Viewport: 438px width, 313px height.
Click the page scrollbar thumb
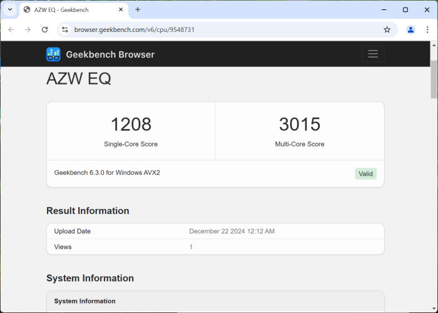[x=434, y=80]
